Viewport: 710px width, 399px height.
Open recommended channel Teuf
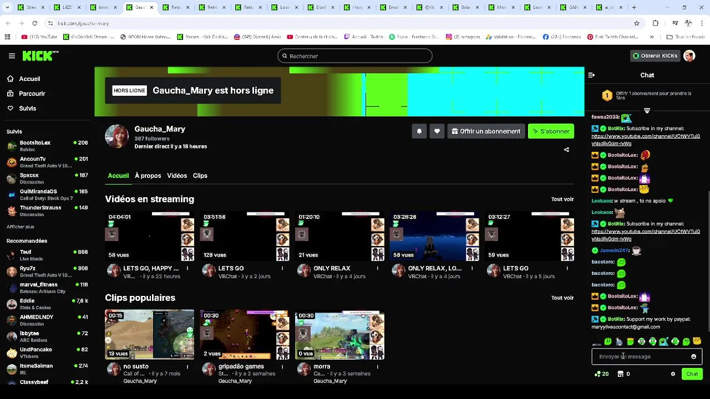47,255
